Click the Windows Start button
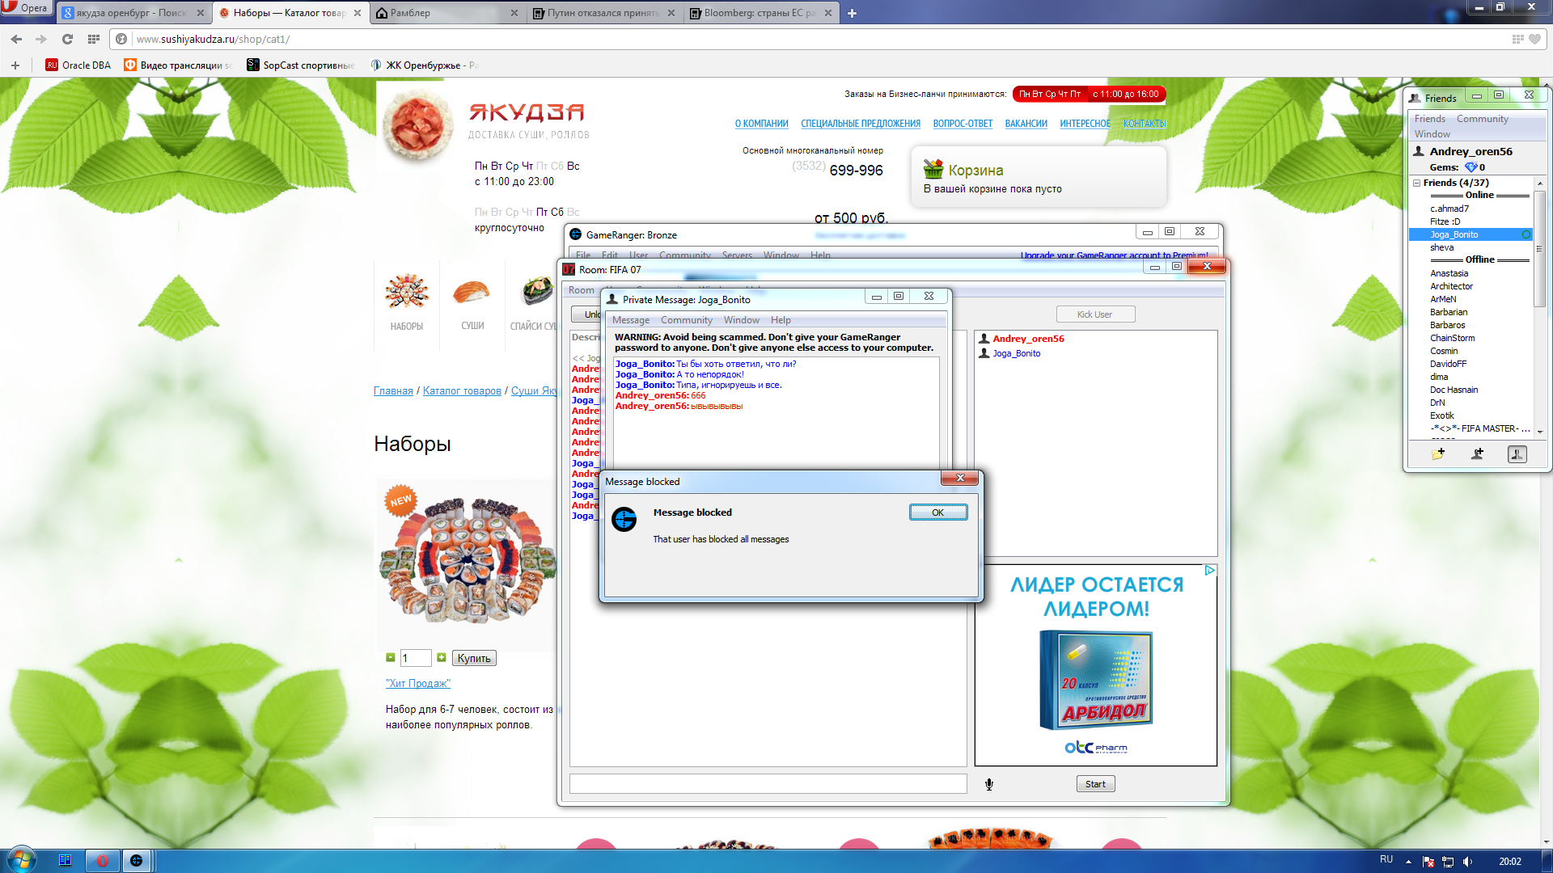Screen dimensions: 1553x873 (x=22, y=860)
